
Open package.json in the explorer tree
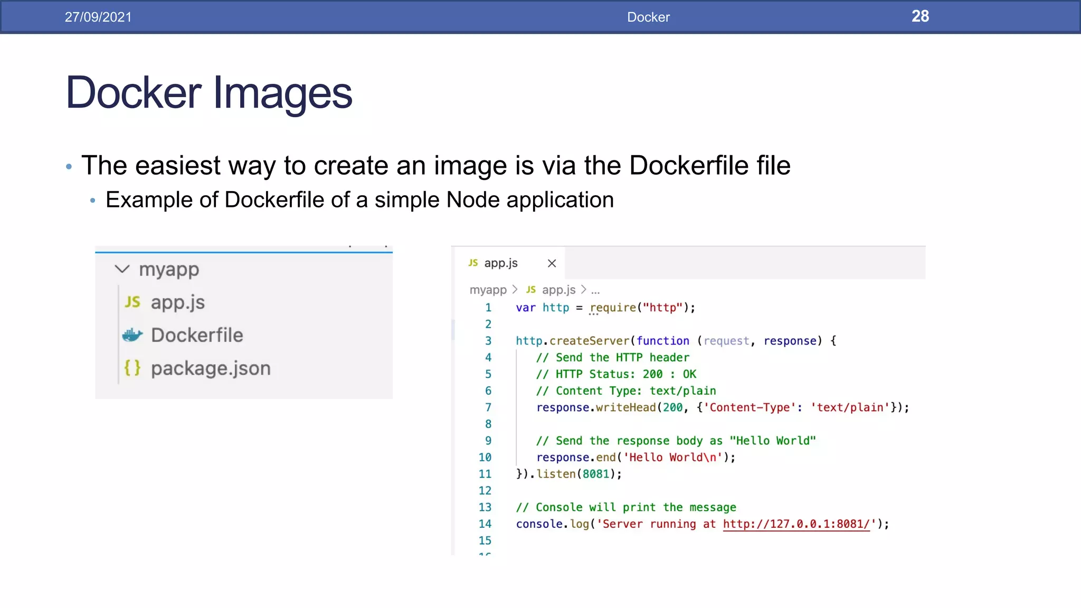point(211,368)
